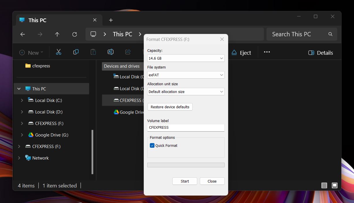Click the Copy icon in toolbar
Viewport: 354px width, 203px height.
(76, 52)
